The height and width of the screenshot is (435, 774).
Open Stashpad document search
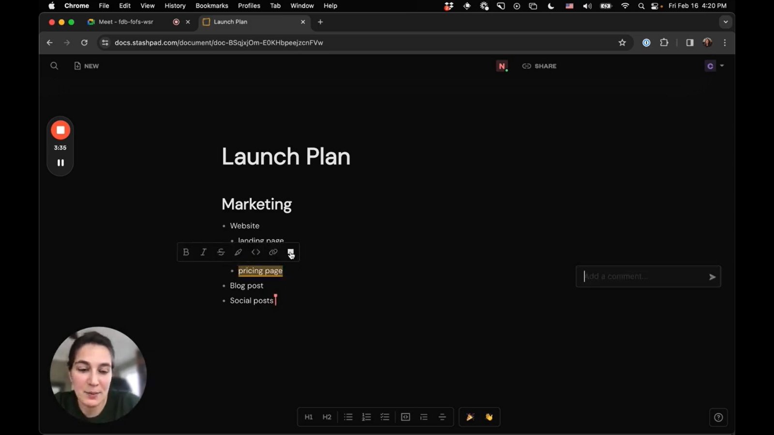tap(54, 66)
